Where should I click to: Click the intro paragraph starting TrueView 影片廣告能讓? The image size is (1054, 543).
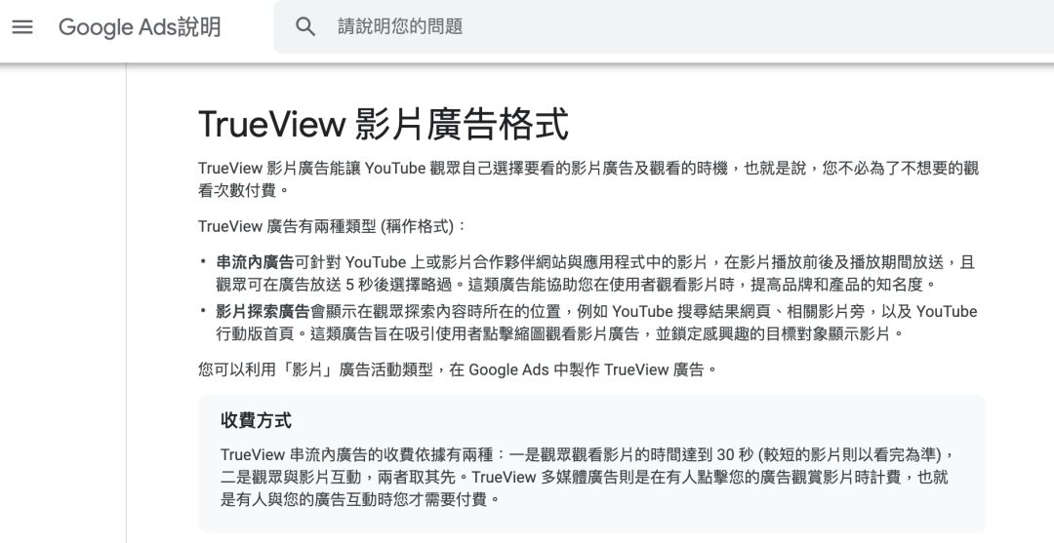tap(588, 179)
